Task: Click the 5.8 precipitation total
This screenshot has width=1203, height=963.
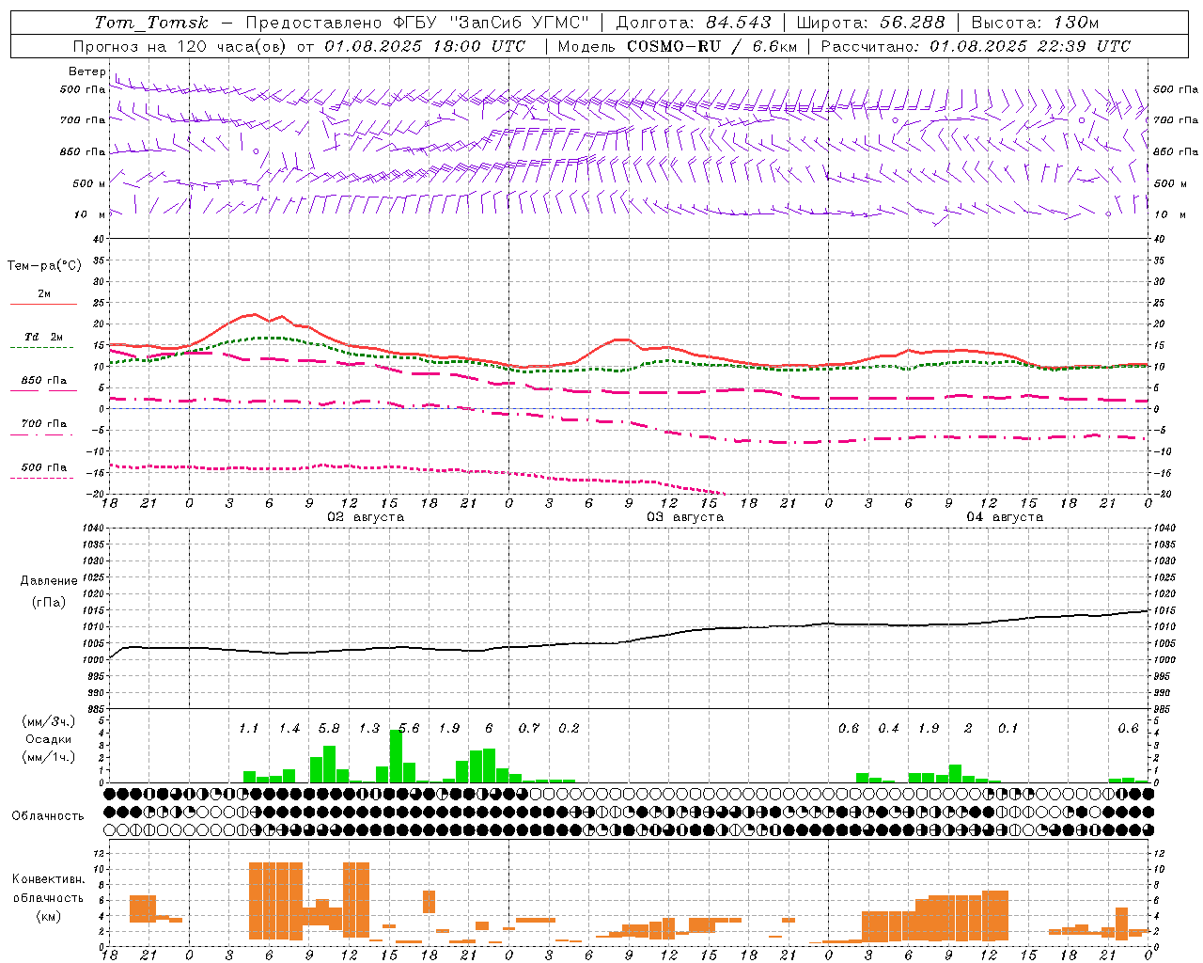Action: 329,729
